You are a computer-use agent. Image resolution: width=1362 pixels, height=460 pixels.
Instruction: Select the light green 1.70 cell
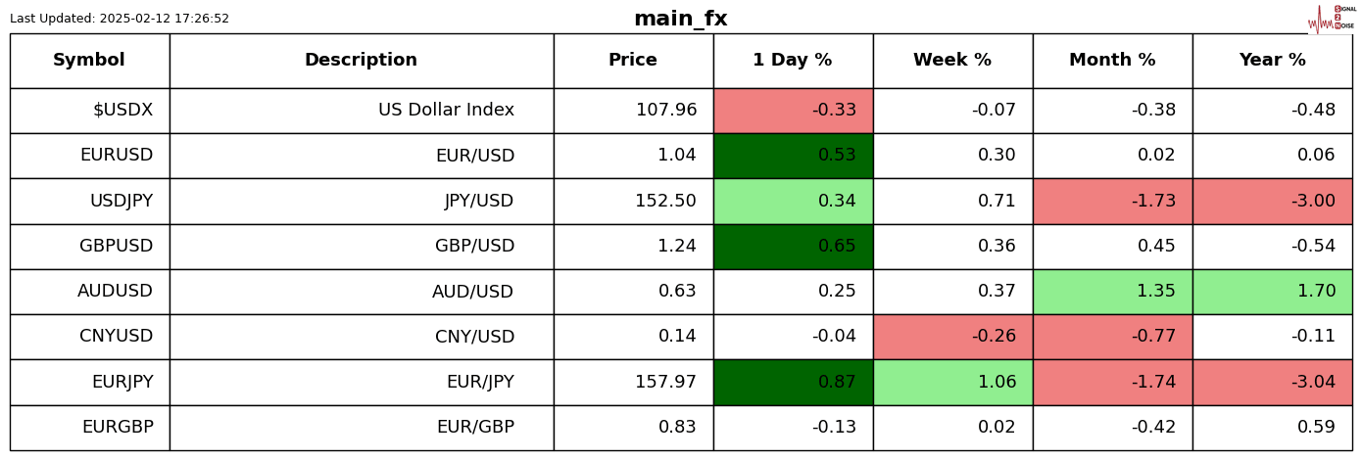[x=1272, y=292]
